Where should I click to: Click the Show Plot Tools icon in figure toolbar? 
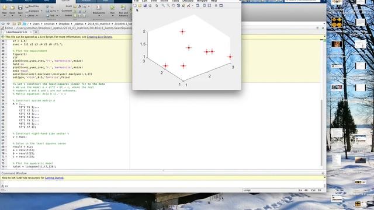coord(221,5)
